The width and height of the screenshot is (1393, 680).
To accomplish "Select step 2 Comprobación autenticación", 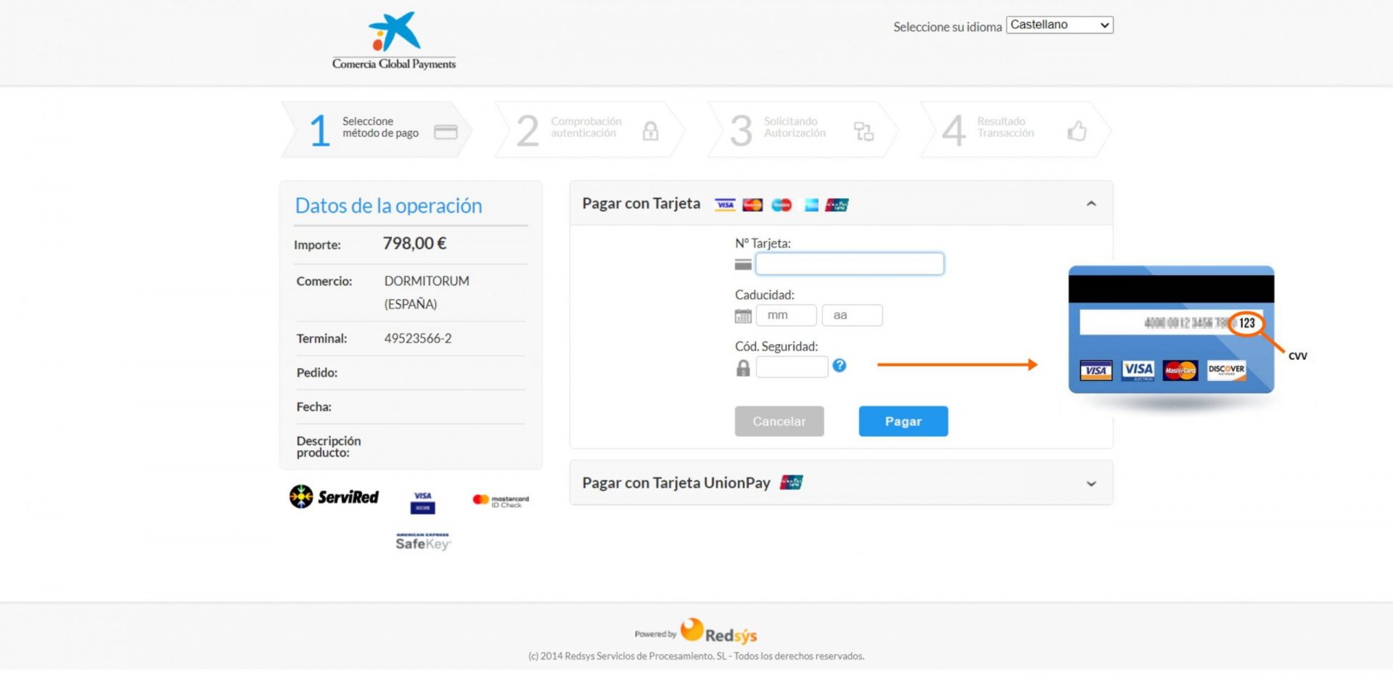I will coord(589,130).
